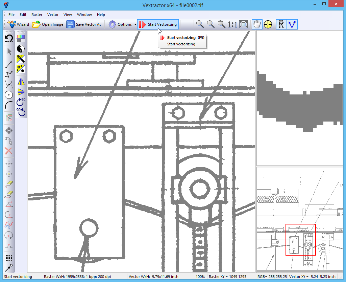
Task: Toggle vector layer visibility with V button
Action: (x=292, y=24)
